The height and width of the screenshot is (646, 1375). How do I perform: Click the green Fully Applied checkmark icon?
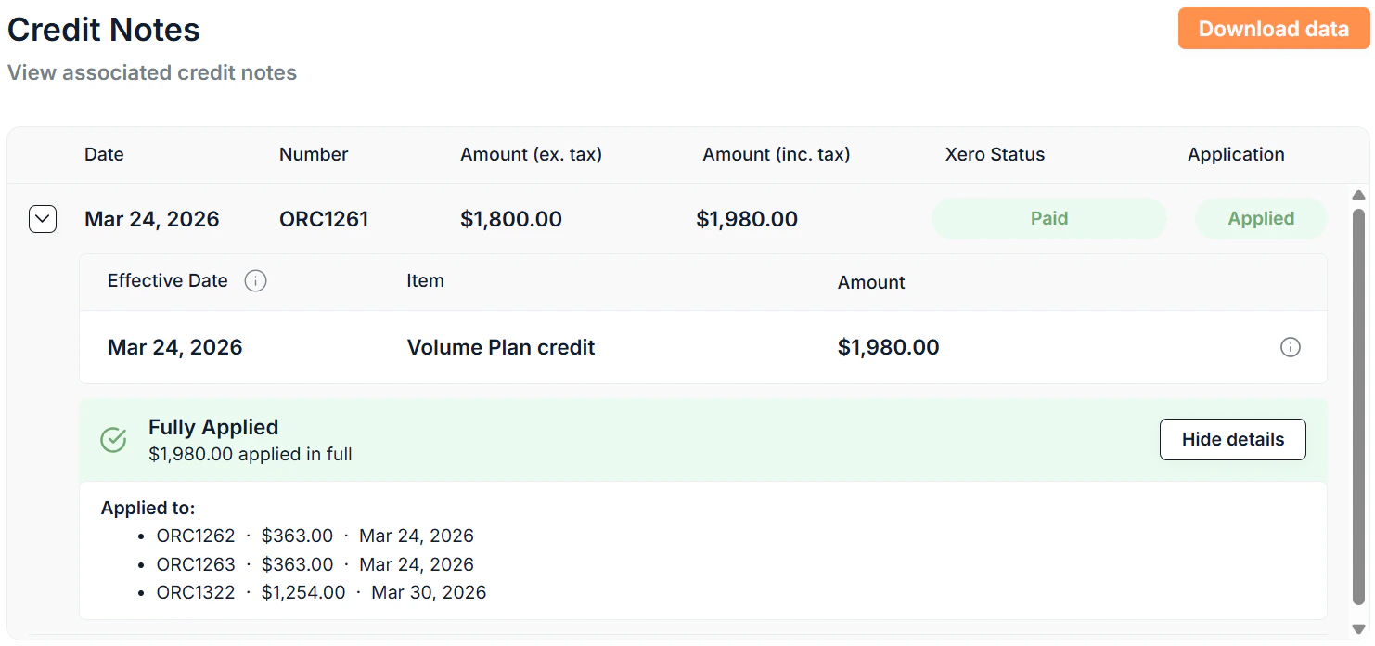(112, 439)
